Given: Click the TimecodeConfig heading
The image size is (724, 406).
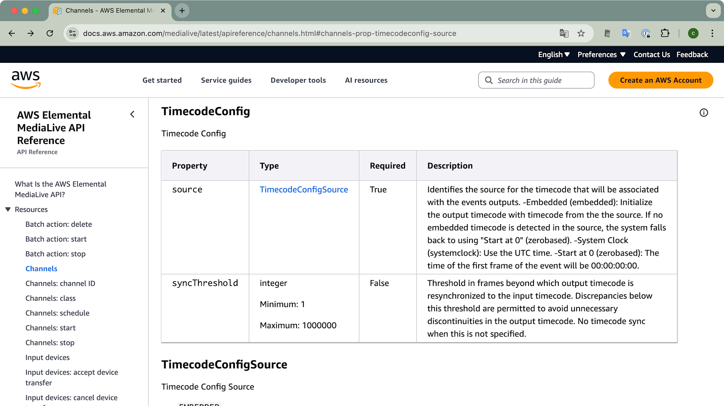Looking at the screenshot, I should pos(206,111).
